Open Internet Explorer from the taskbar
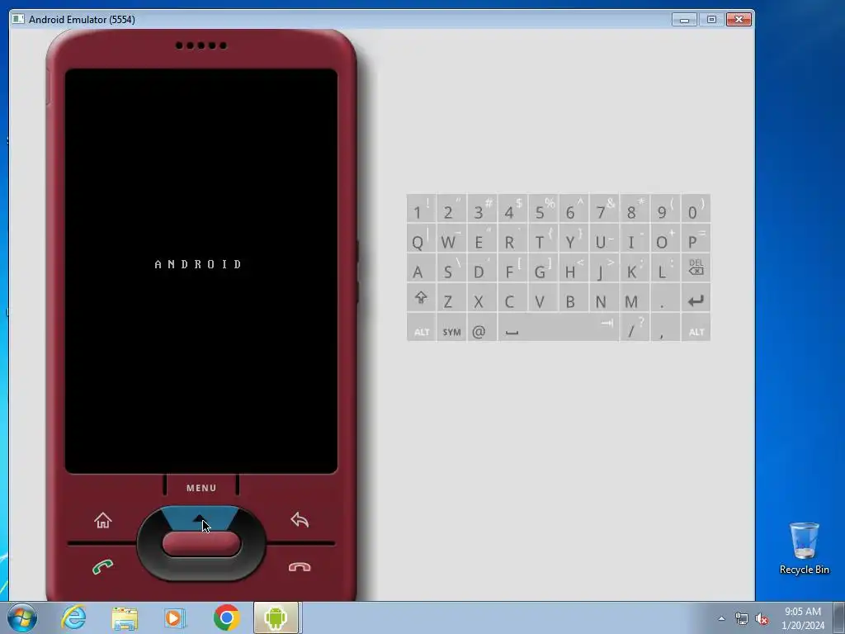This screenshot has width=845, height=634. [73, 617]
